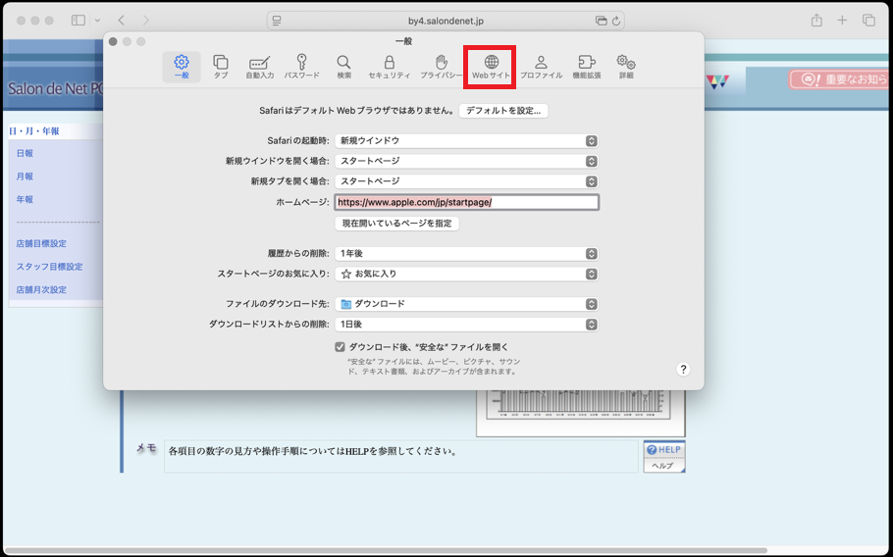Toggle the ダウンロード後、安全なファイルを開く checkbox
The height and width of the screenshot is (557, 893).
click(x=340, y=347)
